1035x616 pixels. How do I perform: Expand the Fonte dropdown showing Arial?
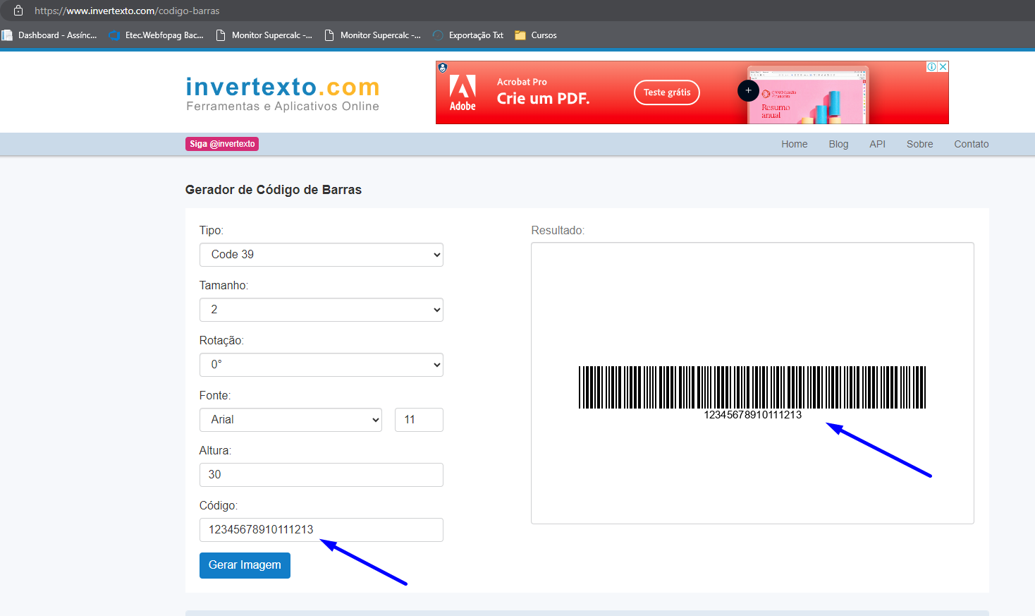290,420
